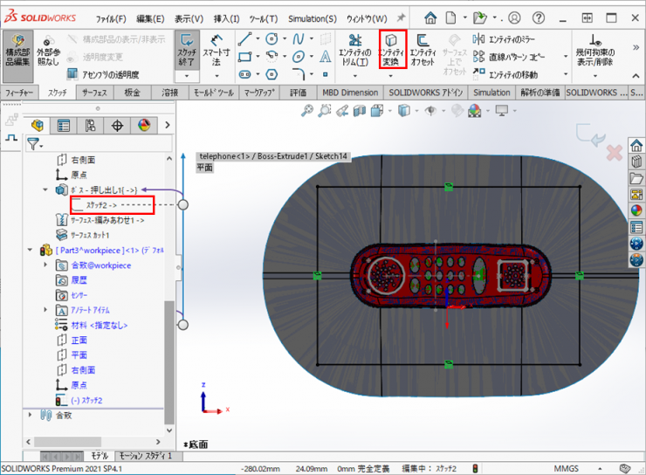Open the feature tree filter dropdown

(35, 143)
